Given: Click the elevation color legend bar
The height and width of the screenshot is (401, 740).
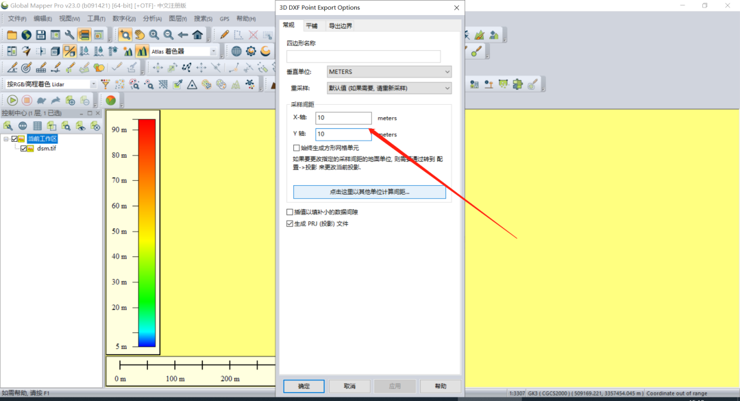Looking at the screenshot, I should (147, 233).
